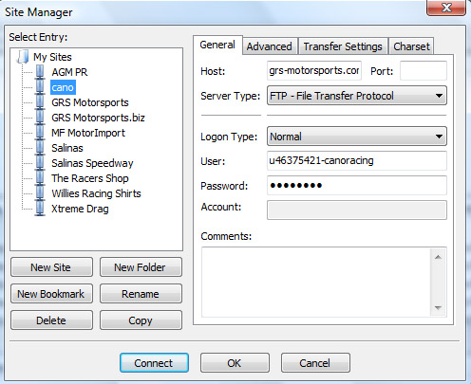Screen dimensions: 471x384
Task: Switch to the Charset tab
Action: coord(411,46)
